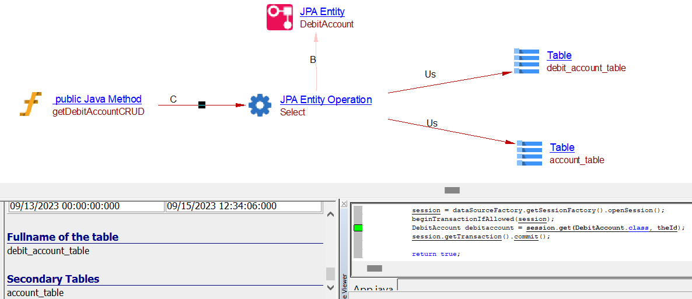This screenshot has width=692, height=299.
Task: Open the JPA Entity Operation link
Action: (x=326, y=100)
